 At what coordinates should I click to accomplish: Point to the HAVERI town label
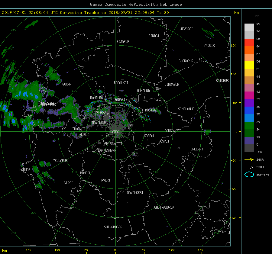coord(105,180)
